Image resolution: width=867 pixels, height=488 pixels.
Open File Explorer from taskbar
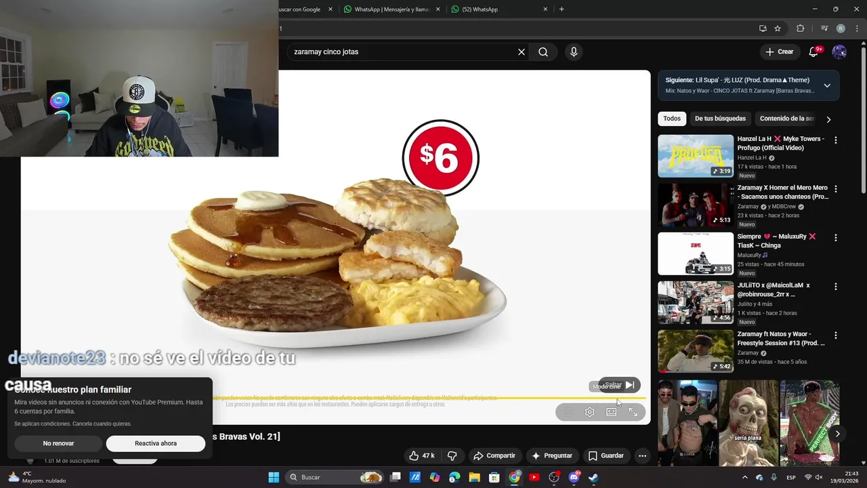(x=474, y=477)
